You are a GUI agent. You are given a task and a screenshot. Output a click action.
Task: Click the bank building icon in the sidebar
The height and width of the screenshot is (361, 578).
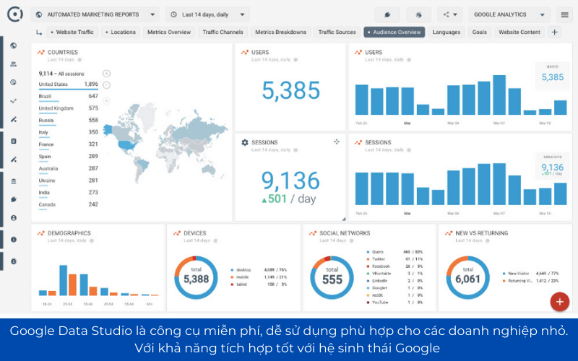[x=14, y=181]
